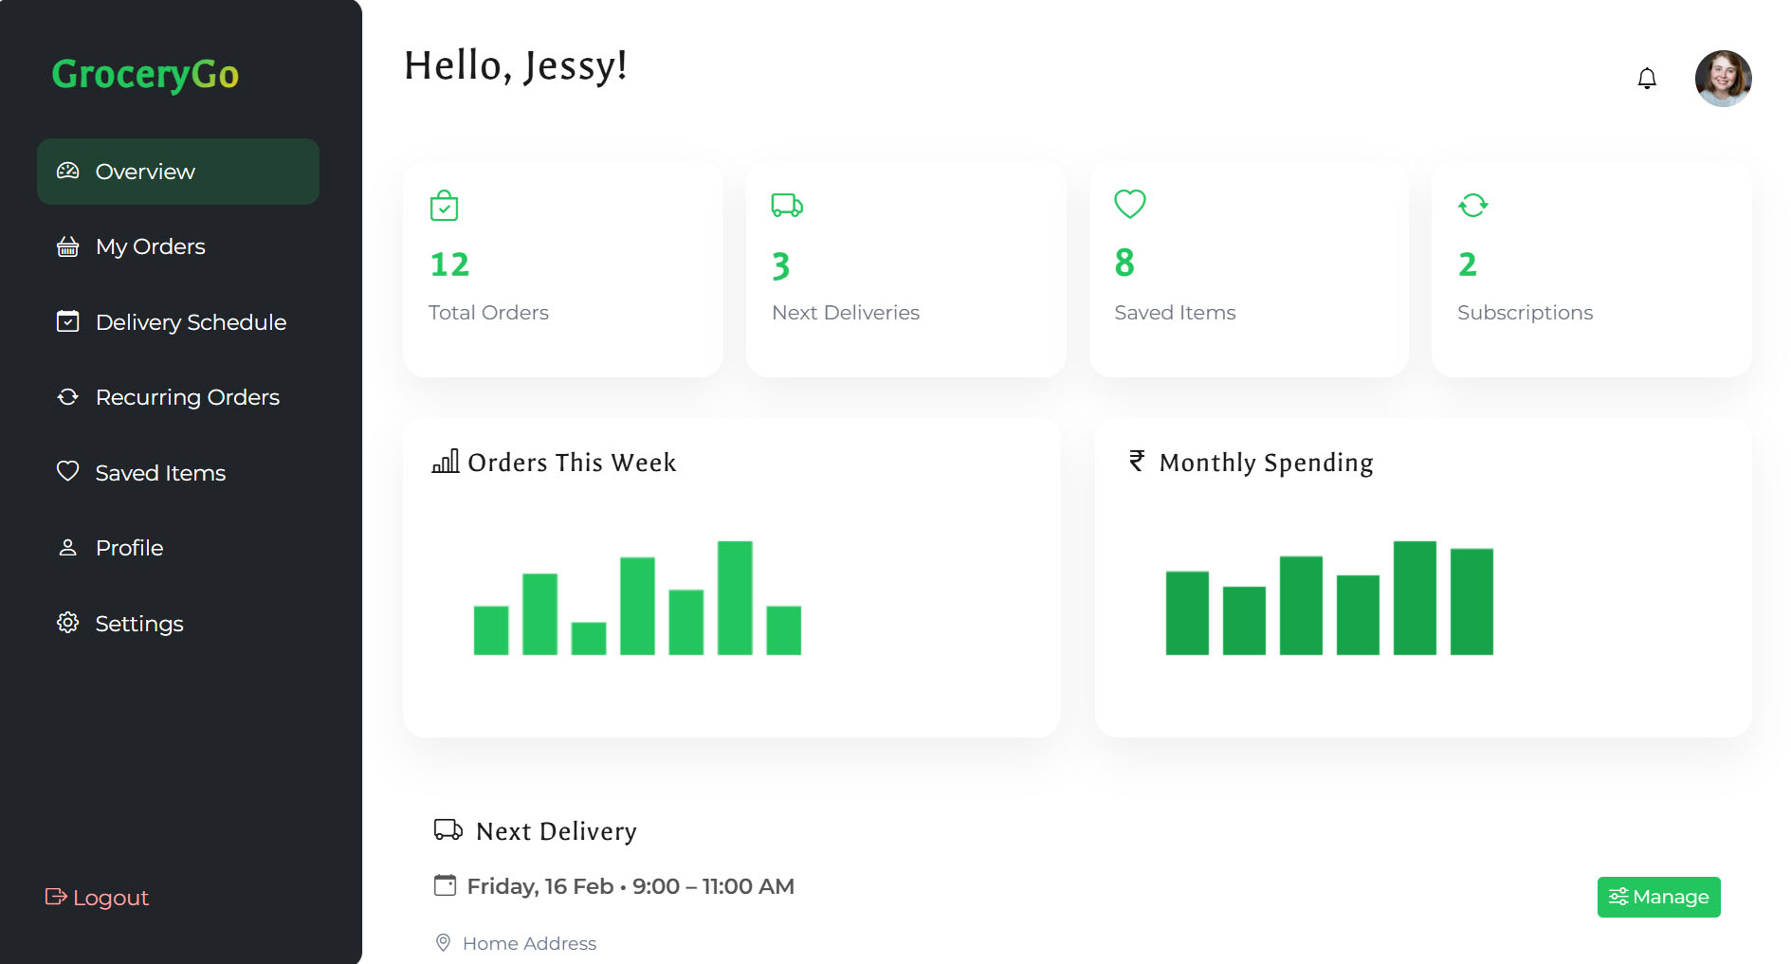Select the Overview dashboard icon
Viewport: 1791px width, 964px height.
coord(67,171)
